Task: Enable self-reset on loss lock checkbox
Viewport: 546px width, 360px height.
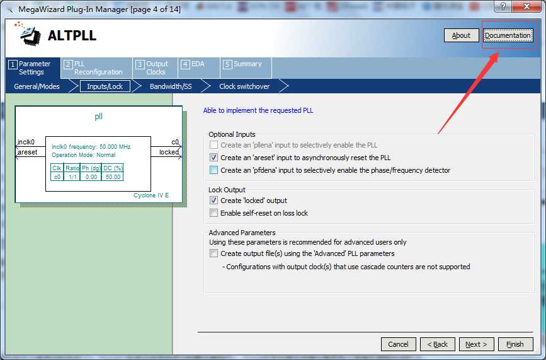Action: (x=213, y=213)
